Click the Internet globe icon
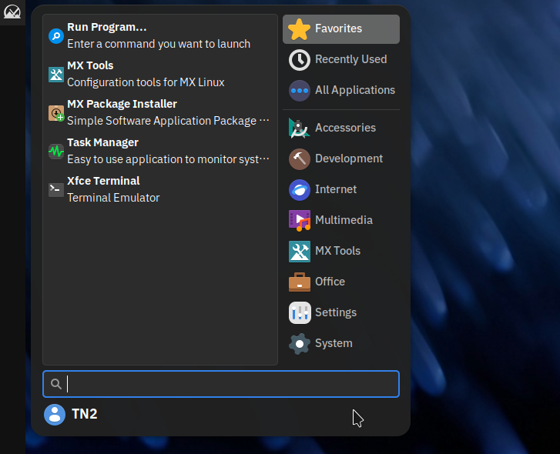This screenshot has height=454, width=560. [300, 190]
